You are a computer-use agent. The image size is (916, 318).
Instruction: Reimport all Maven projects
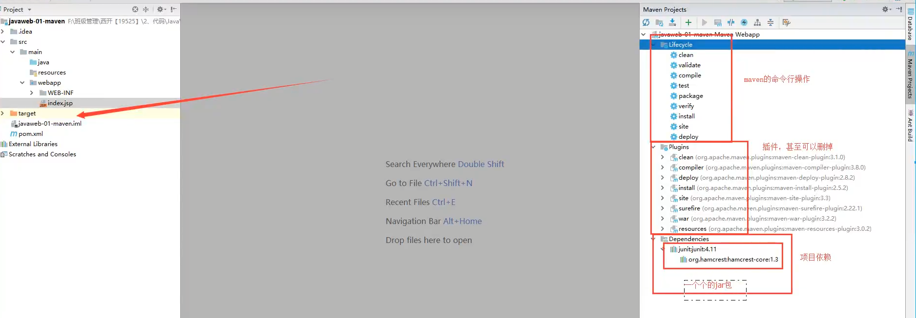pyautogui.click(x=646, y=22)
